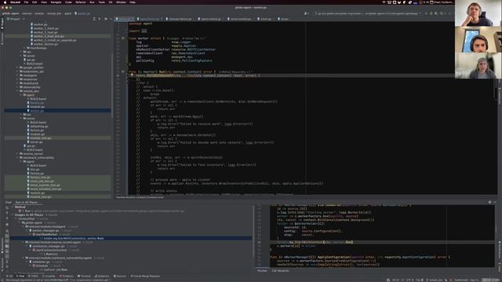Screen dimensions: 502x282
Task: Open the Project panel settings gear
Action: coord(106,19)
